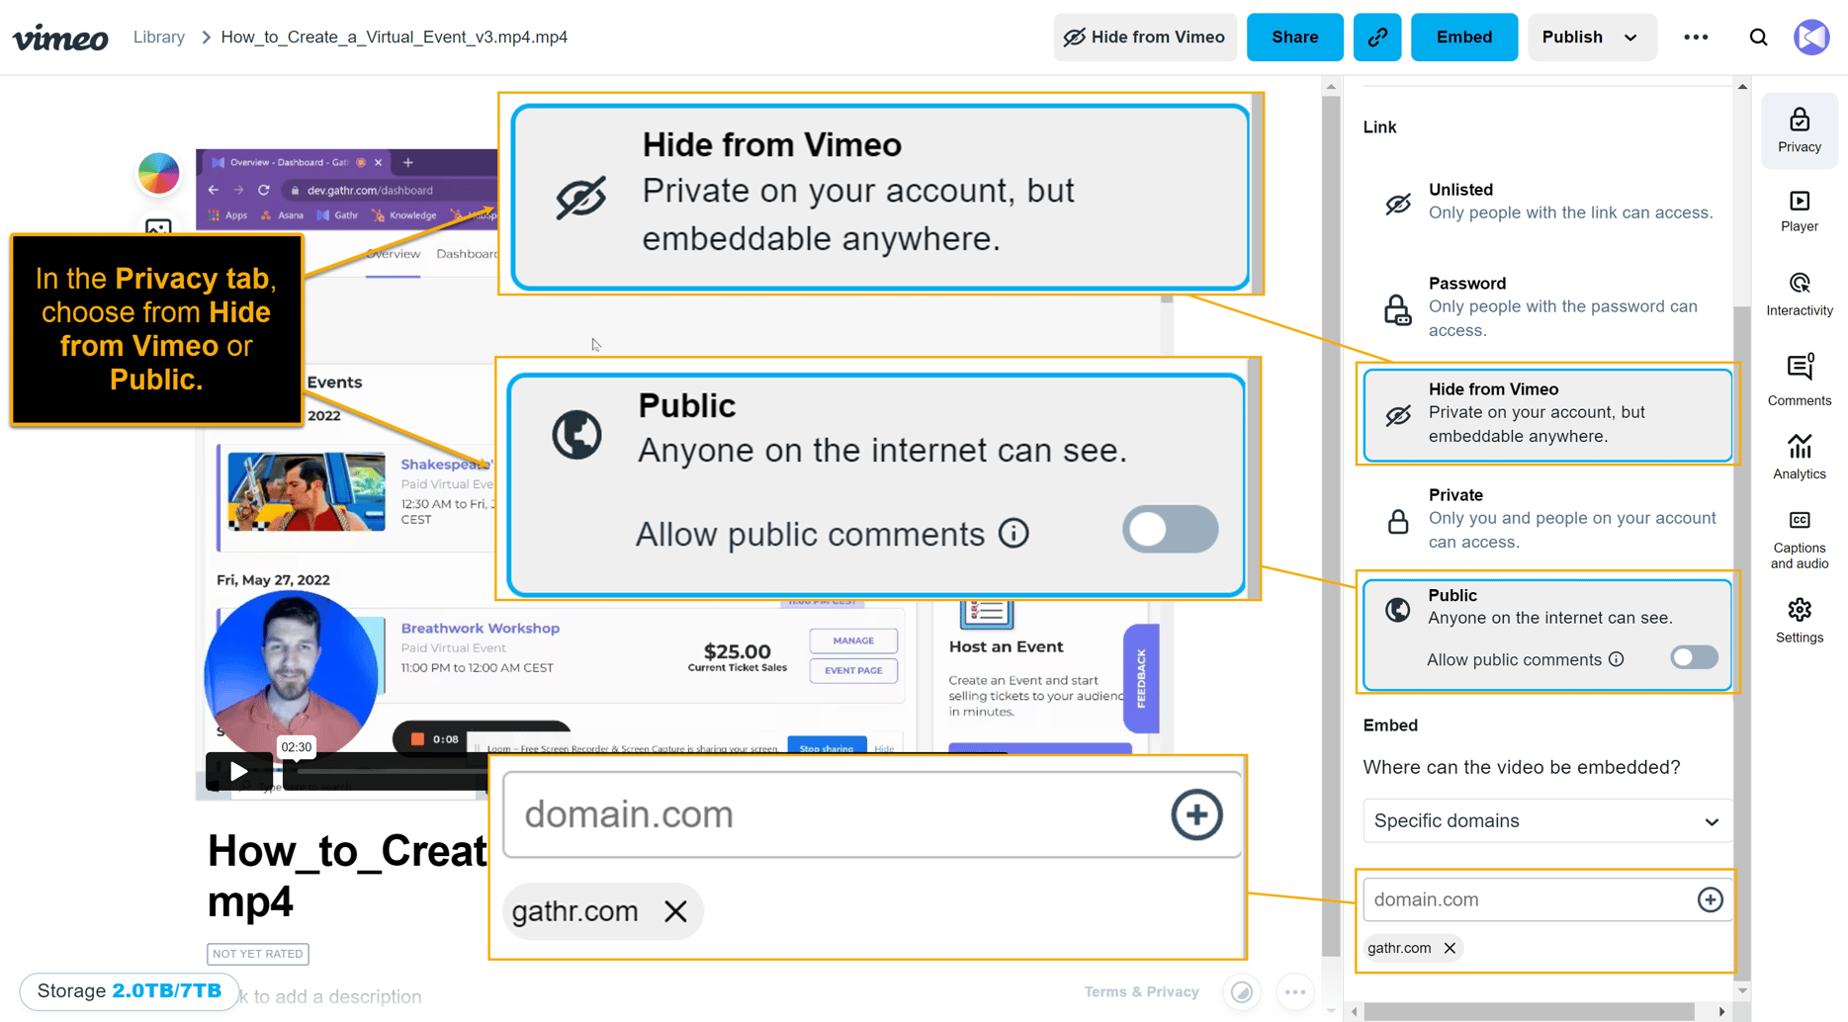Open the Publish dropdown
Screen dimensions: 1848x1022
(1591, 37)
